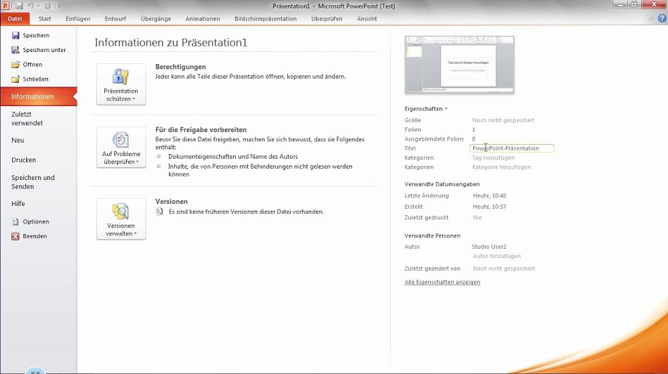Click the versions document icon beside message
Image resolution: width=668 pixels, height=374 pixels.
click(x=160, y=211)
